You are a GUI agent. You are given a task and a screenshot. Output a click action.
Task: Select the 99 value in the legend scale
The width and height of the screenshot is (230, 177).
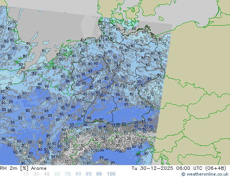coord(99,174)
